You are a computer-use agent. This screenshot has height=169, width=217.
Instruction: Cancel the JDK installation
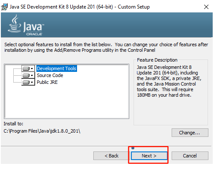click(190, 156)
